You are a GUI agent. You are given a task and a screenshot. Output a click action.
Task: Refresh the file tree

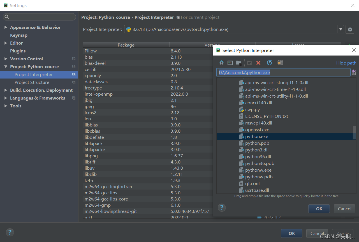click(269, 63)
